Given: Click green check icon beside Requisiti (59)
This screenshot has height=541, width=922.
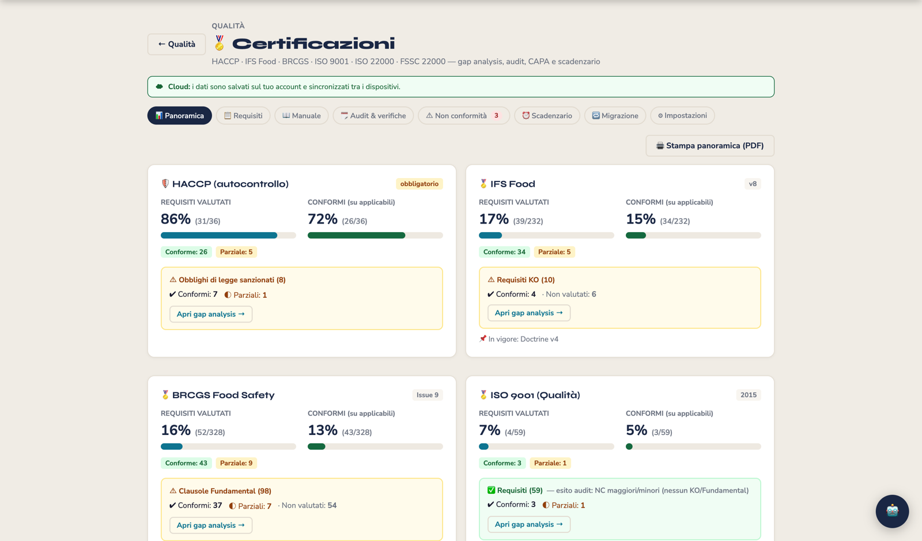Looking at the screenshot, I should (x=491, y=490).
